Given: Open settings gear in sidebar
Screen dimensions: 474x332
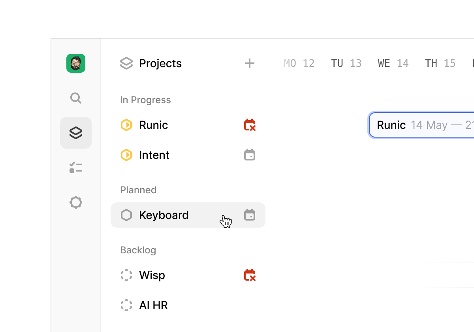Looking at the screenshot, I should 76,202.
